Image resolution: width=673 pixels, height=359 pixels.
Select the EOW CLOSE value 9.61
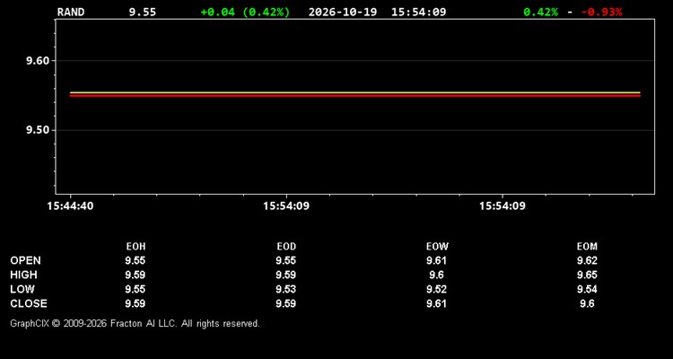tap(436, 303)
